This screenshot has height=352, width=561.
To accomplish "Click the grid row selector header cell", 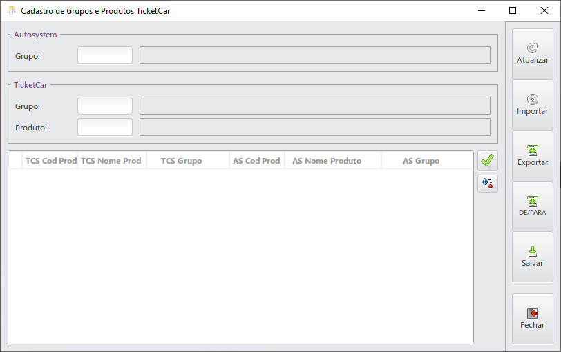I will tap(15, 161).
